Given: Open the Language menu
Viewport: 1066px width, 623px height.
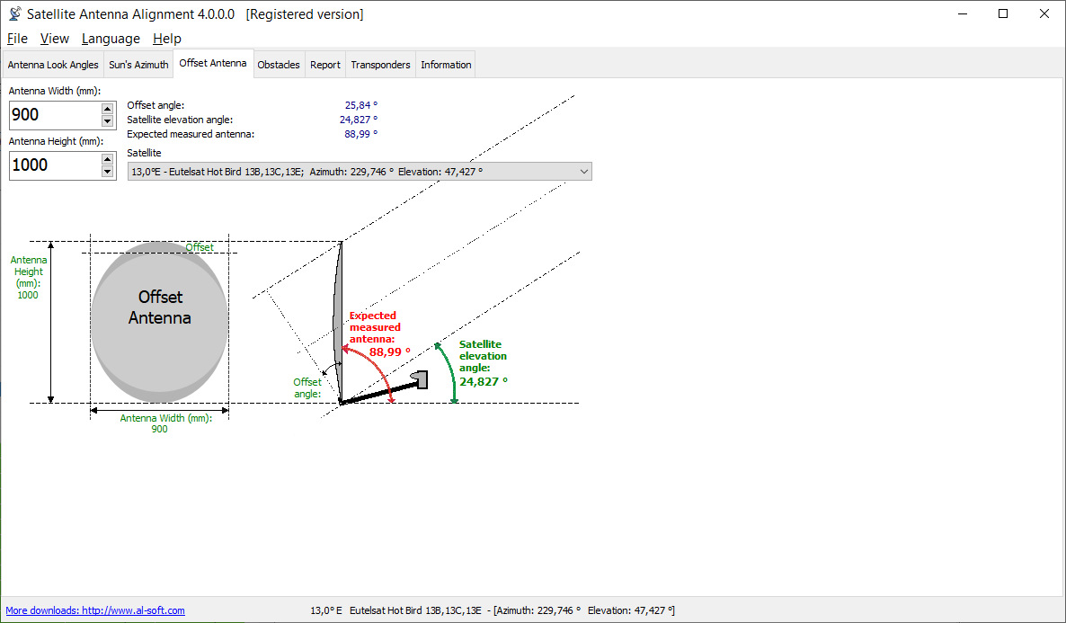Looking at the screenshot, I should click(111, 39).
